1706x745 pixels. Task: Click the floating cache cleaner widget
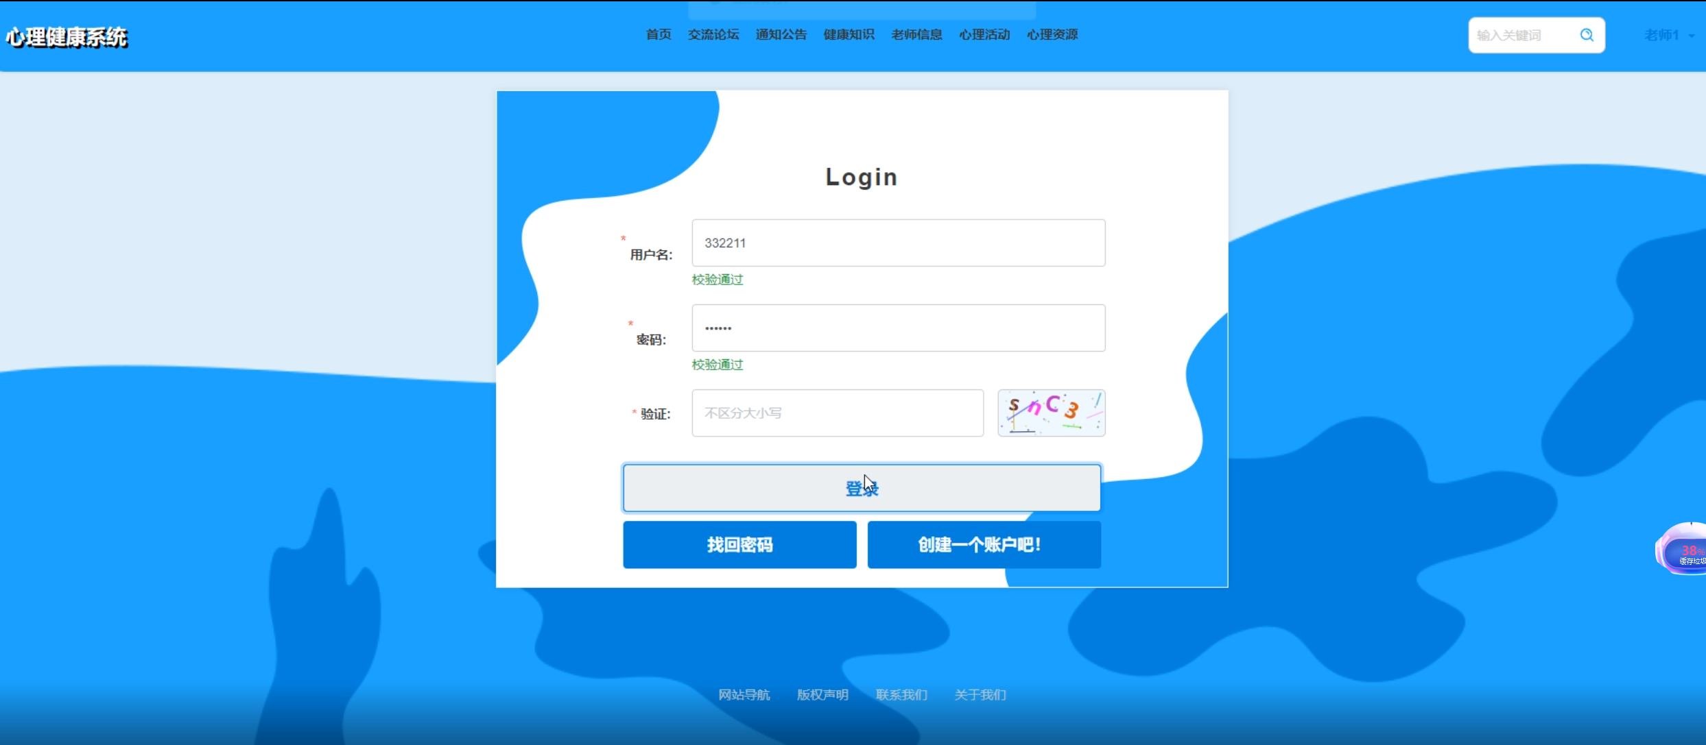[1686, 550]
